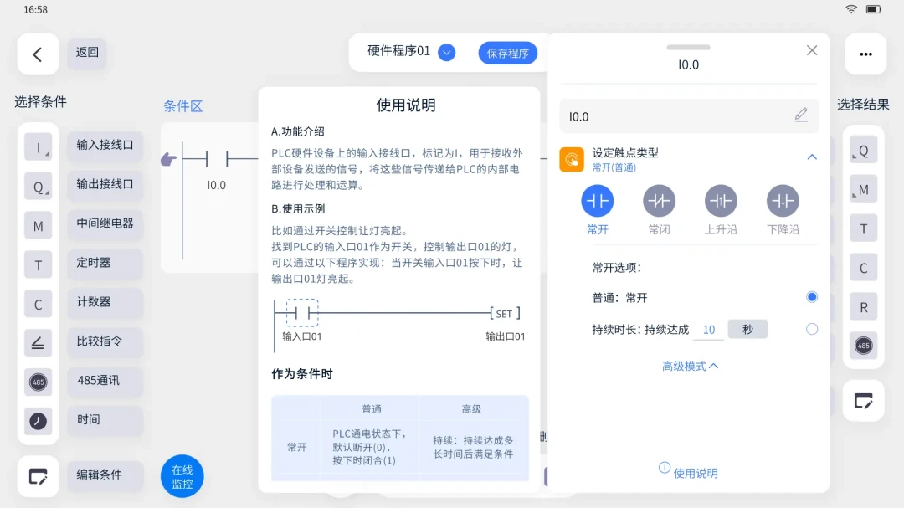This screenshot has width=904, height=508.
Task: Select the R reset result icon
Action: click(x=863, y=307)
